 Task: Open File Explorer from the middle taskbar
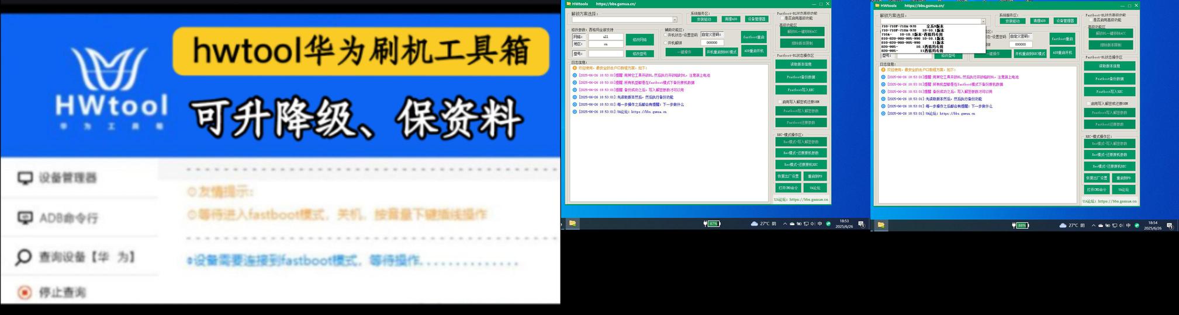point(572,223)
